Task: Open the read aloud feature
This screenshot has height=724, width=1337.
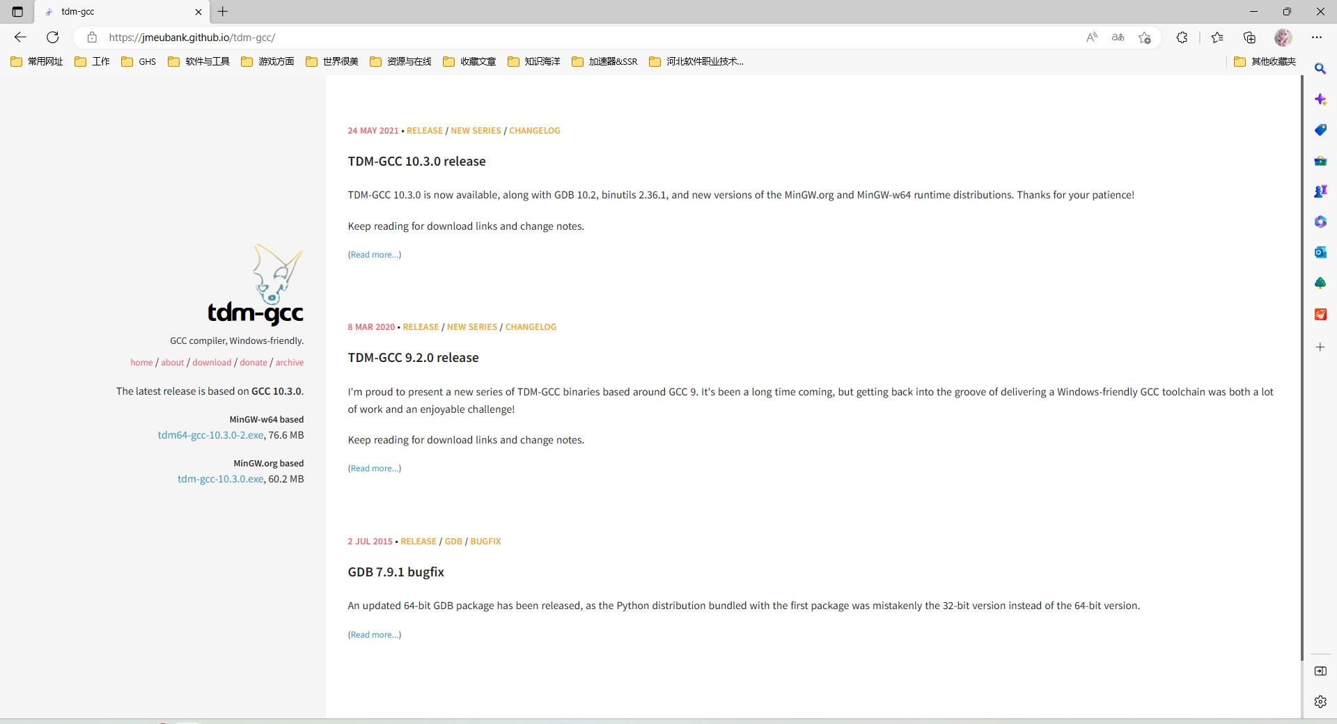Action: [1091, 38]
